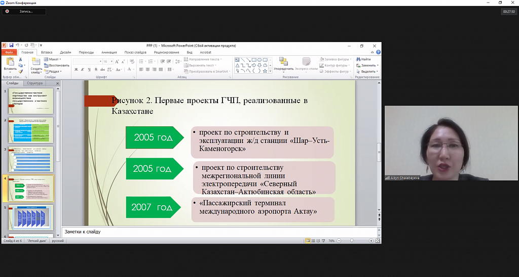Switch to the Вставка ribbon tab
The image size is (519, 277).
click(47, 52)
